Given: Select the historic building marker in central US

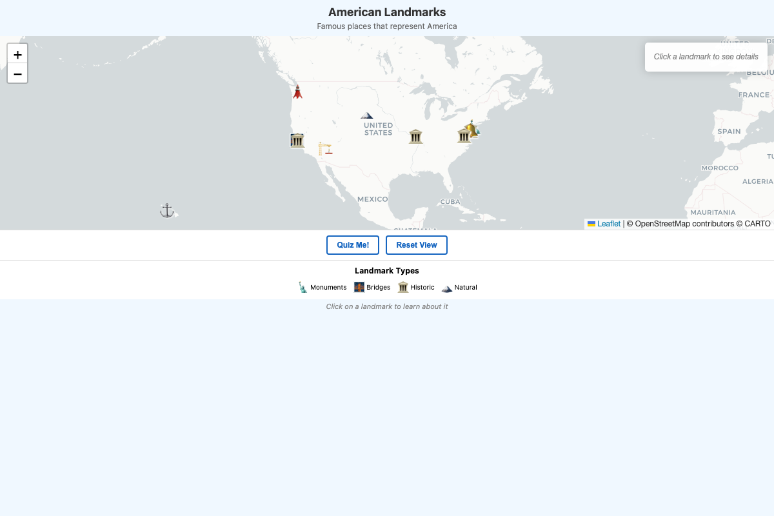Looking at the screenshot, I should pos(415,136).
